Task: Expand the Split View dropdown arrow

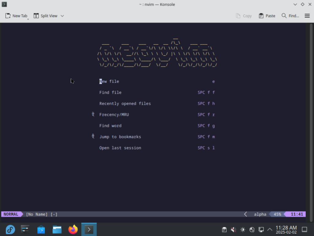Action: coord(62,16)
